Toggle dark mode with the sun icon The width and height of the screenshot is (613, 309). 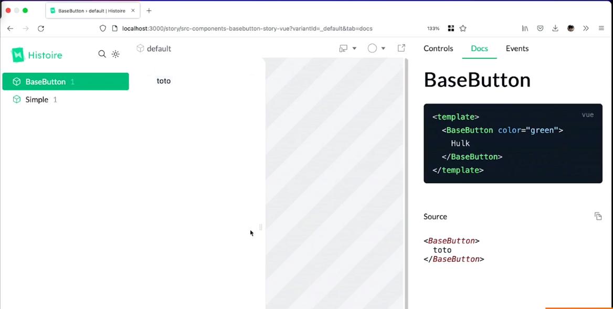(115, 54)
